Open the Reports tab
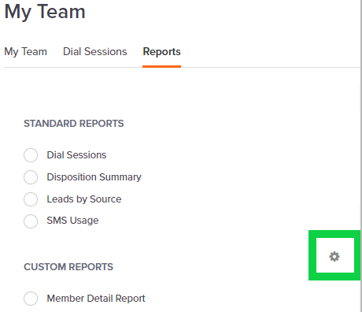 coord(161,52)
